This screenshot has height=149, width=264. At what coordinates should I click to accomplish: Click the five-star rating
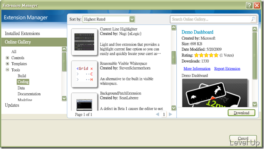[206, 55]
